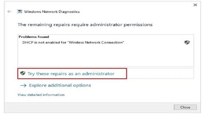The image size is (208, 117).
Task: Click the remaining repairs require administrator heading
Action: [x=85, y=25]
